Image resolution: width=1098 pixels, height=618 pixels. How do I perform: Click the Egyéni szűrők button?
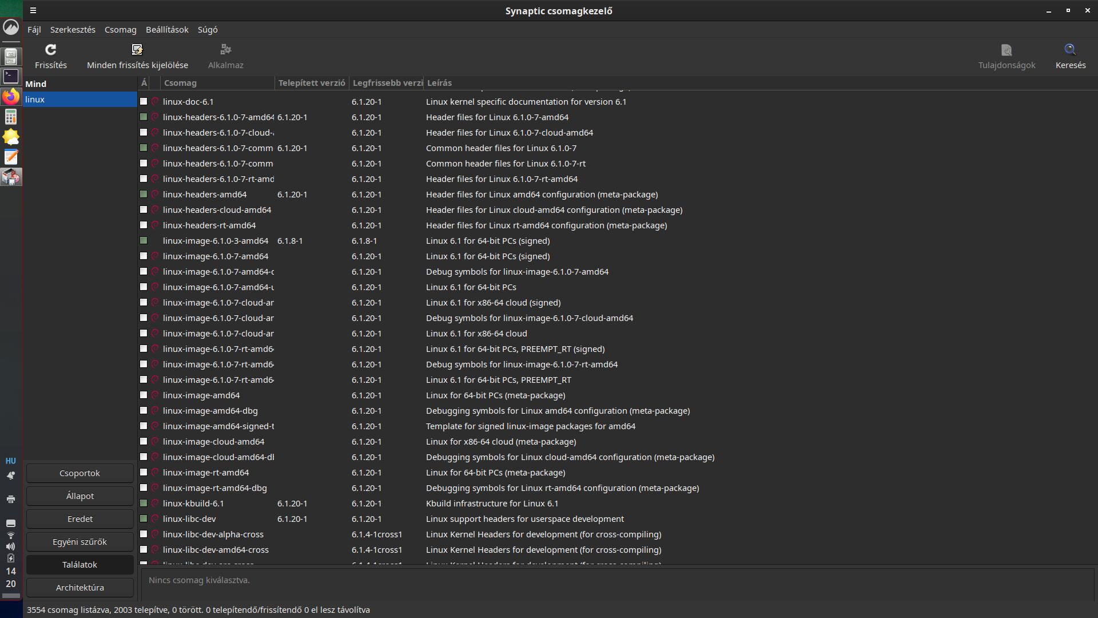(80, 542)
